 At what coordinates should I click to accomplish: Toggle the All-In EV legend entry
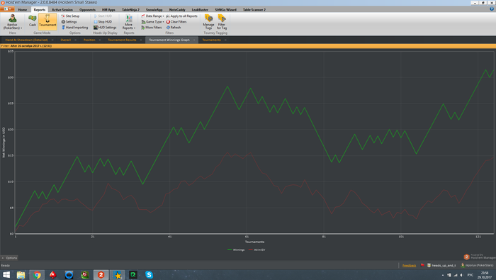pos(257,250)
